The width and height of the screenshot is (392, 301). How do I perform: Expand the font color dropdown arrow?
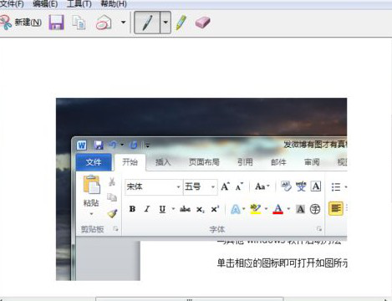click(288, 209)
